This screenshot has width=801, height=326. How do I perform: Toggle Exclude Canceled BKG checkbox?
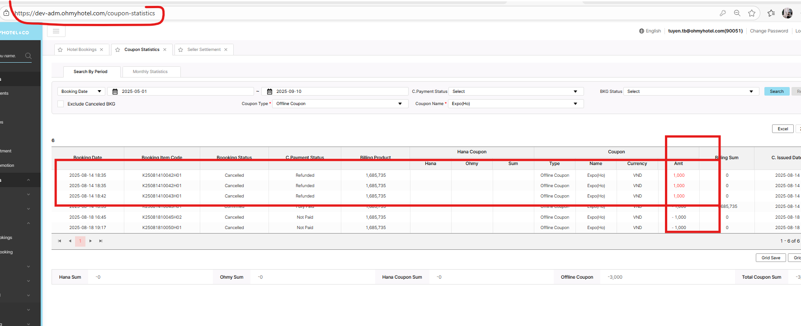[61, 104]
